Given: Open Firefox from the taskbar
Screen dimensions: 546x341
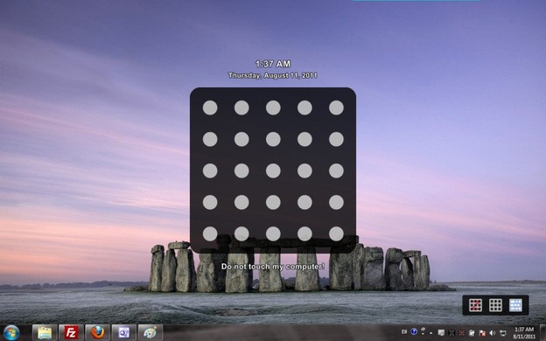Looking at the screenshot, I should click(x=97, y=332).
